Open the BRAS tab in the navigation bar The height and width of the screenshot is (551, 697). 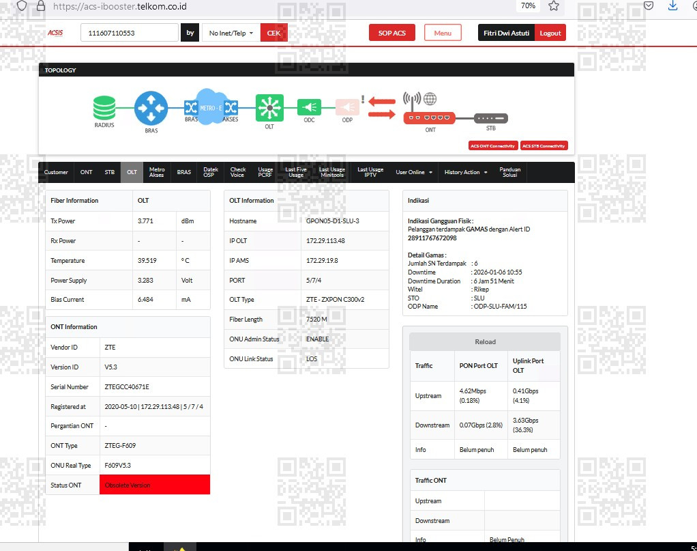pyautogui.click(x=184, y=172)
